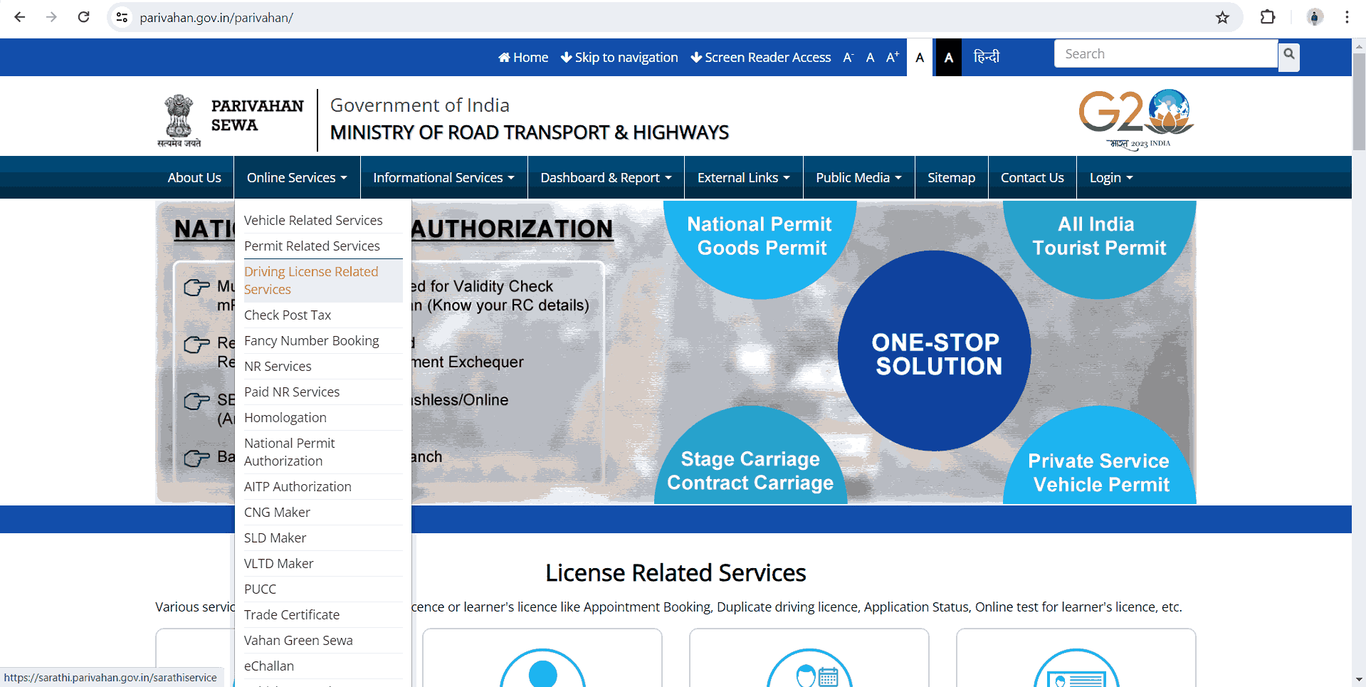The image size is (1366, 687).
Task: Select eChallan menu entry
Action: [323, 666]
